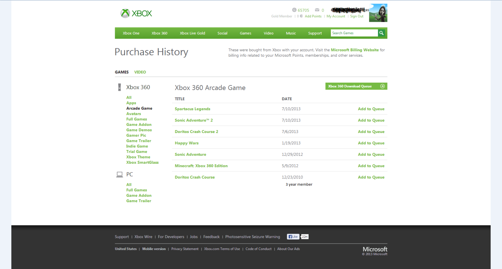Click Add Points link
Screen dimensions: 502x269
[x=313, y=16]
